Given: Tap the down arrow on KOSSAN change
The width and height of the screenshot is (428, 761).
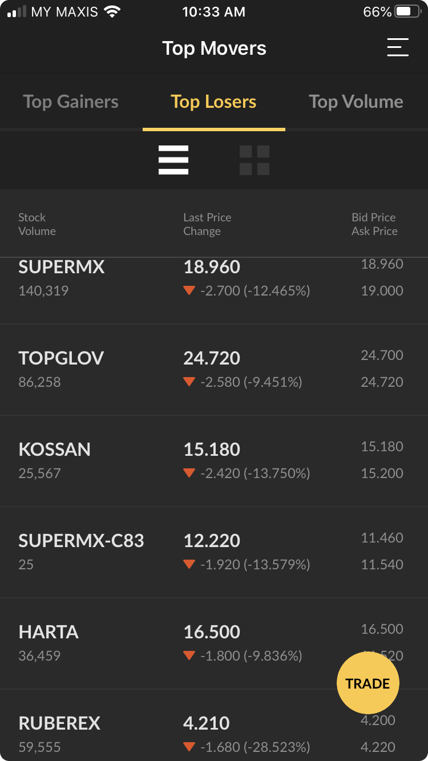Looking at the screenshot, I should click(189, 473).
